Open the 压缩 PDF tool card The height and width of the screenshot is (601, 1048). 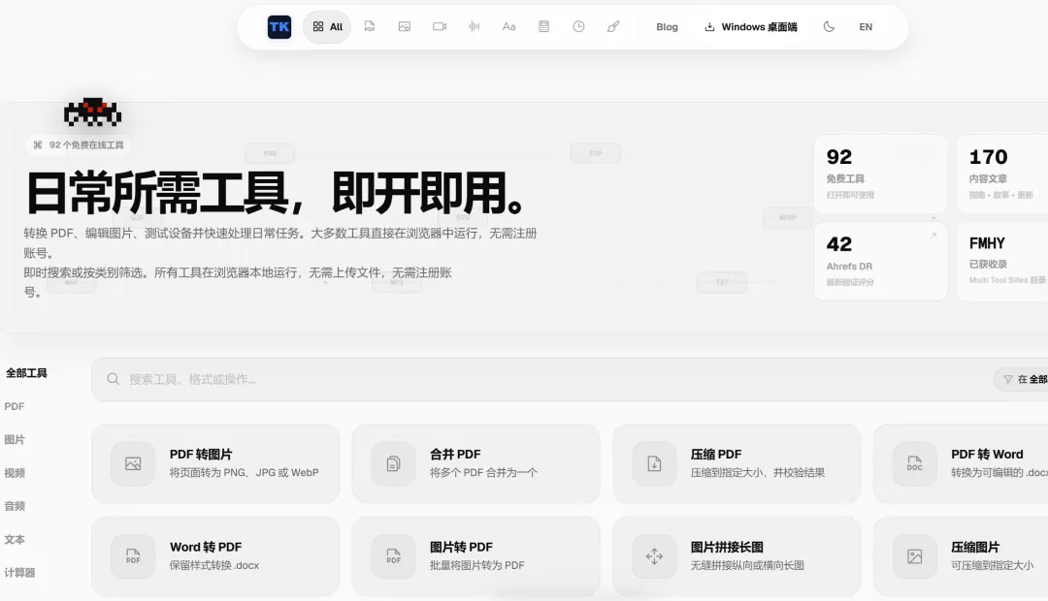click(737, 463)
